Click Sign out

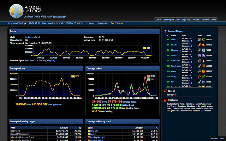click(x=186, y=20)
